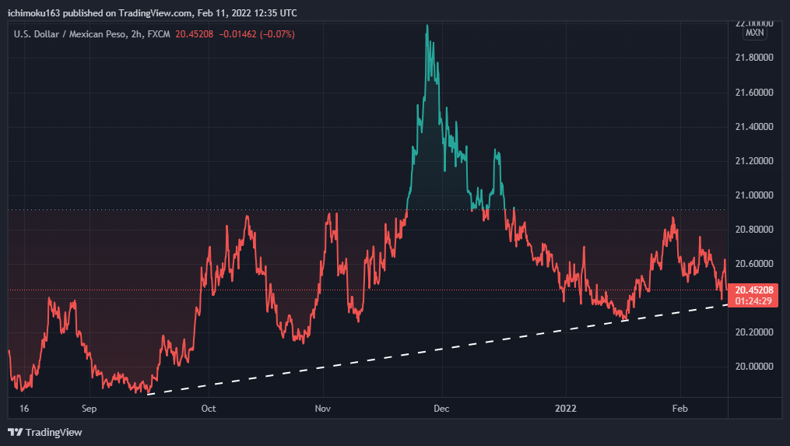Select the white dashed trendline
The image size is (790, 446).
point(437,349)
